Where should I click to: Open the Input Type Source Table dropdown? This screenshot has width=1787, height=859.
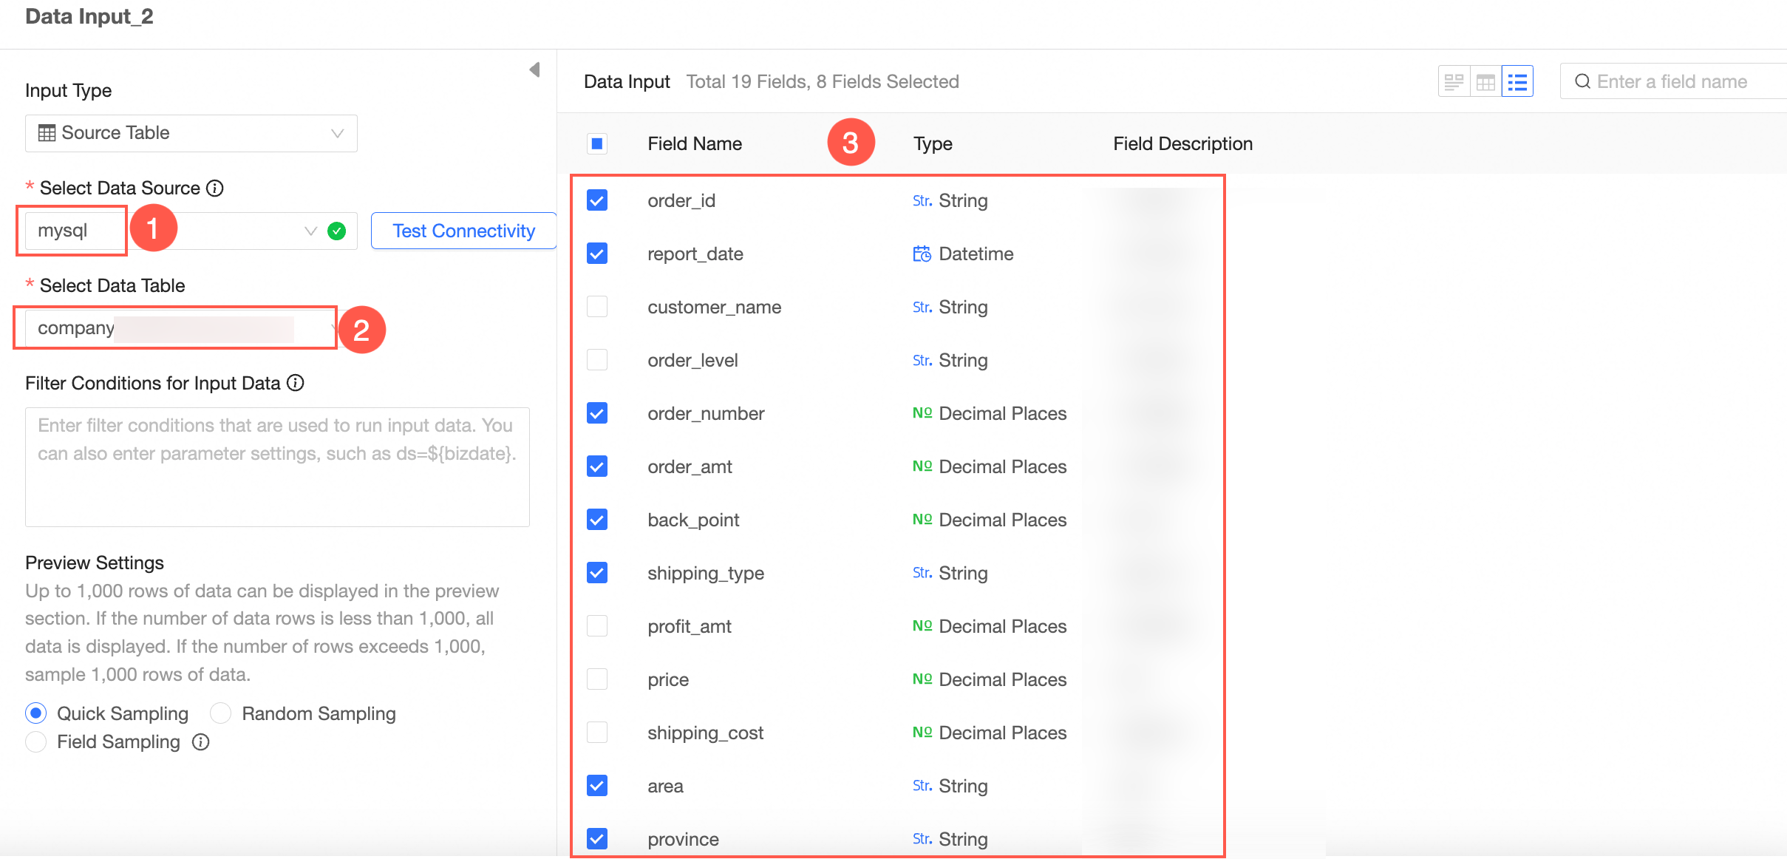[x=191, y=133]
